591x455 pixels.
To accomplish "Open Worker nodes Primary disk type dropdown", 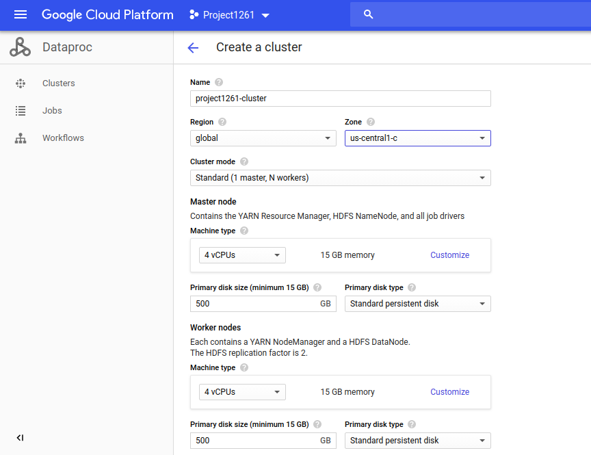I will point(418,441).
